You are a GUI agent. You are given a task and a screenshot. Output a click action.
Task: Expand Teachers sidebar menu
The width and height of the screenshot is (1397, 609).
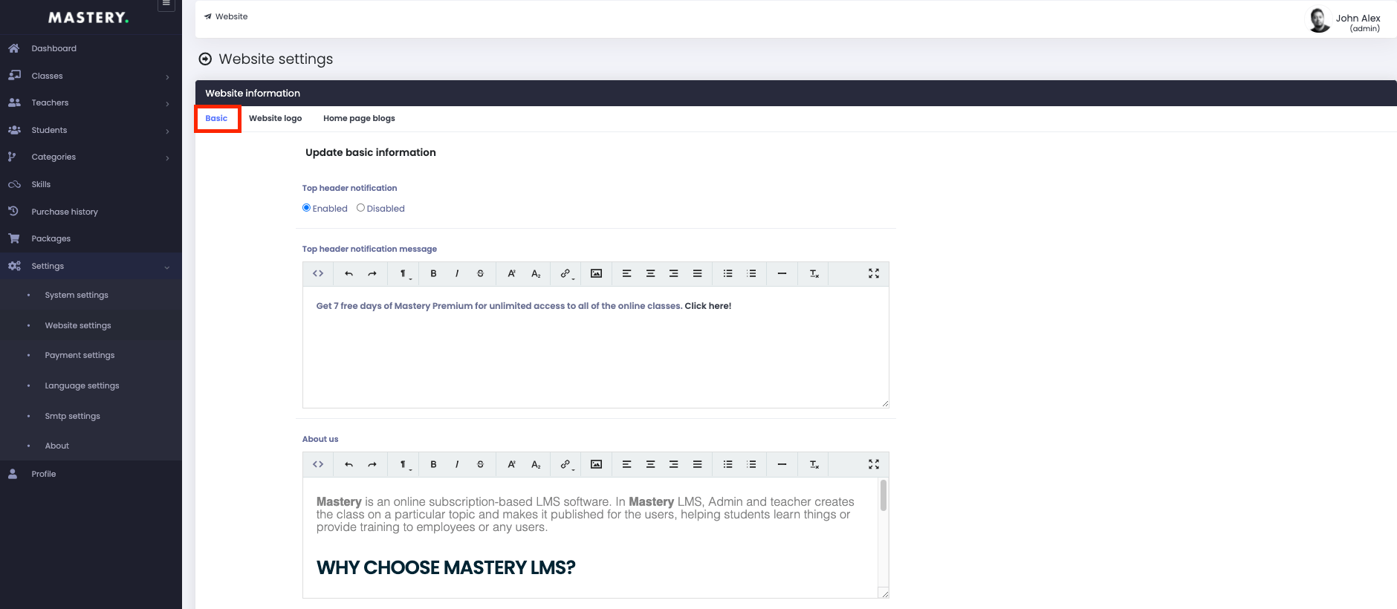(91, 102)
